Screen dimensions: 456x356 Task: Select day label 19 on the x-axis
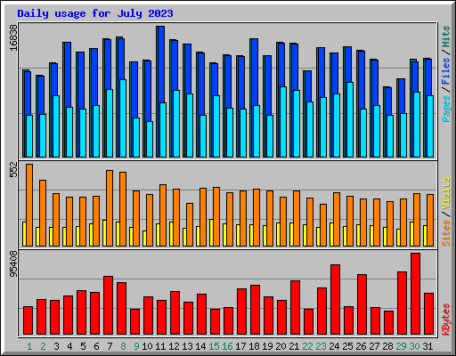pos(267,346)
